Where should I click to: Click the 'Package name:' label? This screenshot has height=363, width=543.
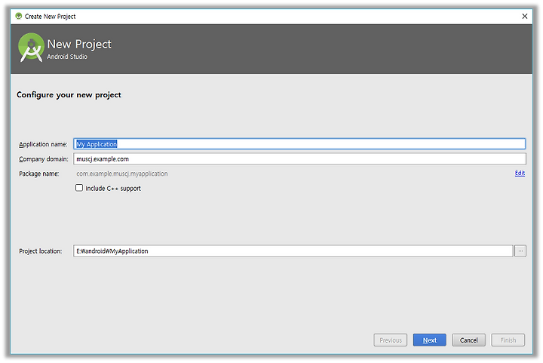point(38,174)
